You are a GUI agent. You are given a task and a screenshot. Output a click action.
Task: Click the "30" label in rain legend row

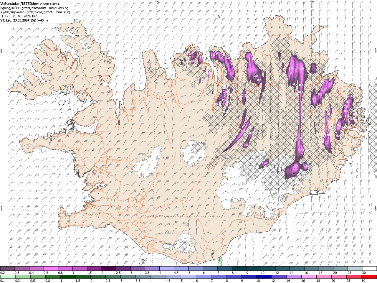363,281
